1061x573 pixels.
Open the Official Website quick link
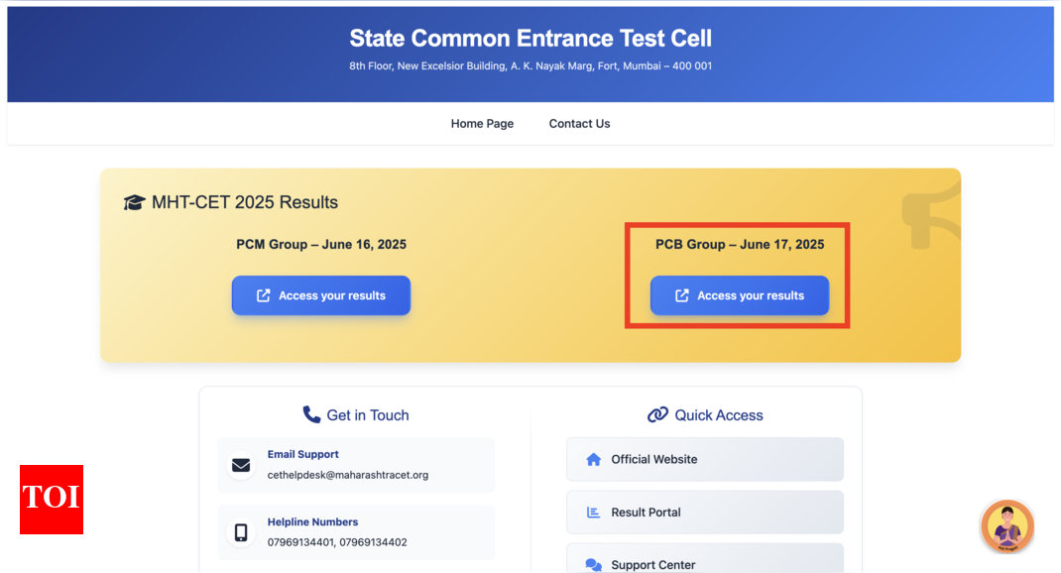pos(704,460)
